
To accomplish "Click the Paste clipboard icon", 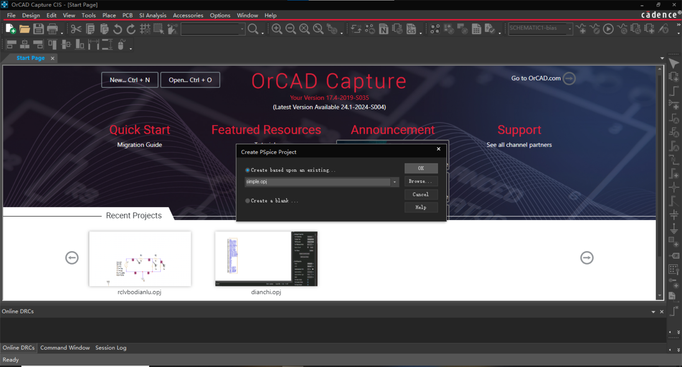I will pos(104,29).
